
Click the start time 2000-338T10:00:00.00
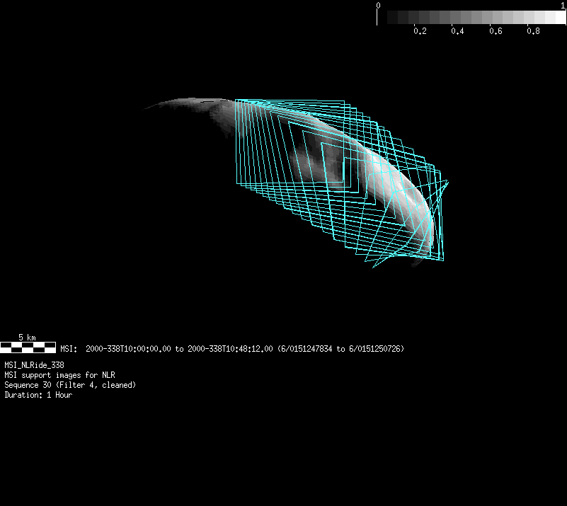128,349
